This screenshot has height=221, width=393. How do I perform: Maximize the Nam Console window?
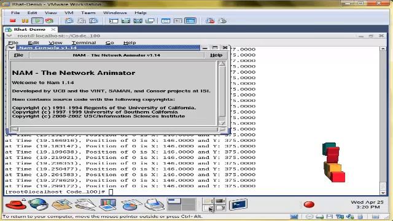[215, 48]
